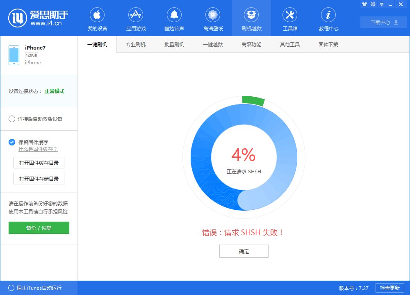The image size is (410, 295).
Task: Select the 刷机越狱 flashing section
Action: pyautogui.click(x=251, y=18)
